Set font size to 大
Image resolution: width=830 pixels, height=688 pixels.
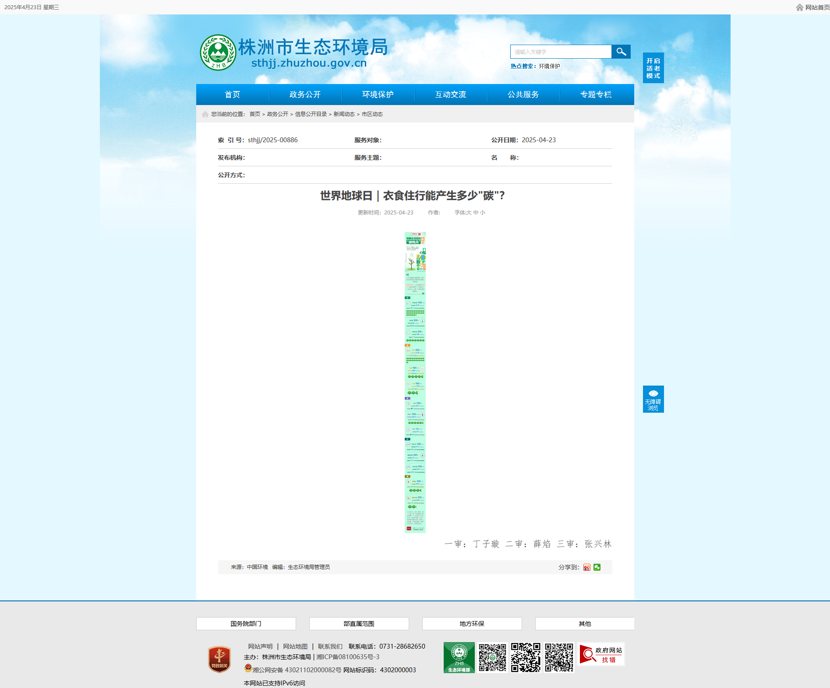point(469,213)
